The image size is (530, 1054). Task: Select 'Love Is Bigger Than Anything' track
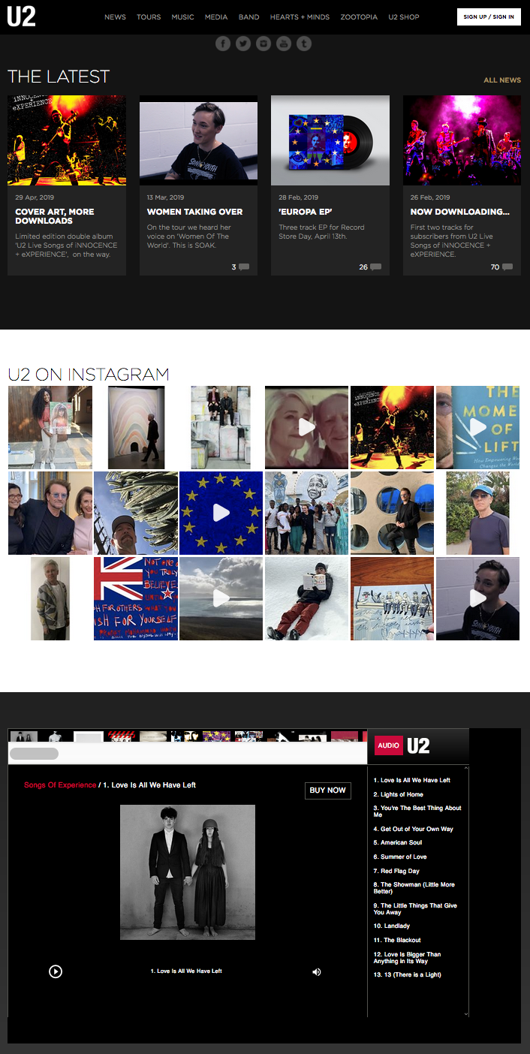click(408, 957)
